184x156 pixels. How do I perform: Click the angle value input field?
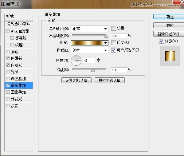pos(89,60)
